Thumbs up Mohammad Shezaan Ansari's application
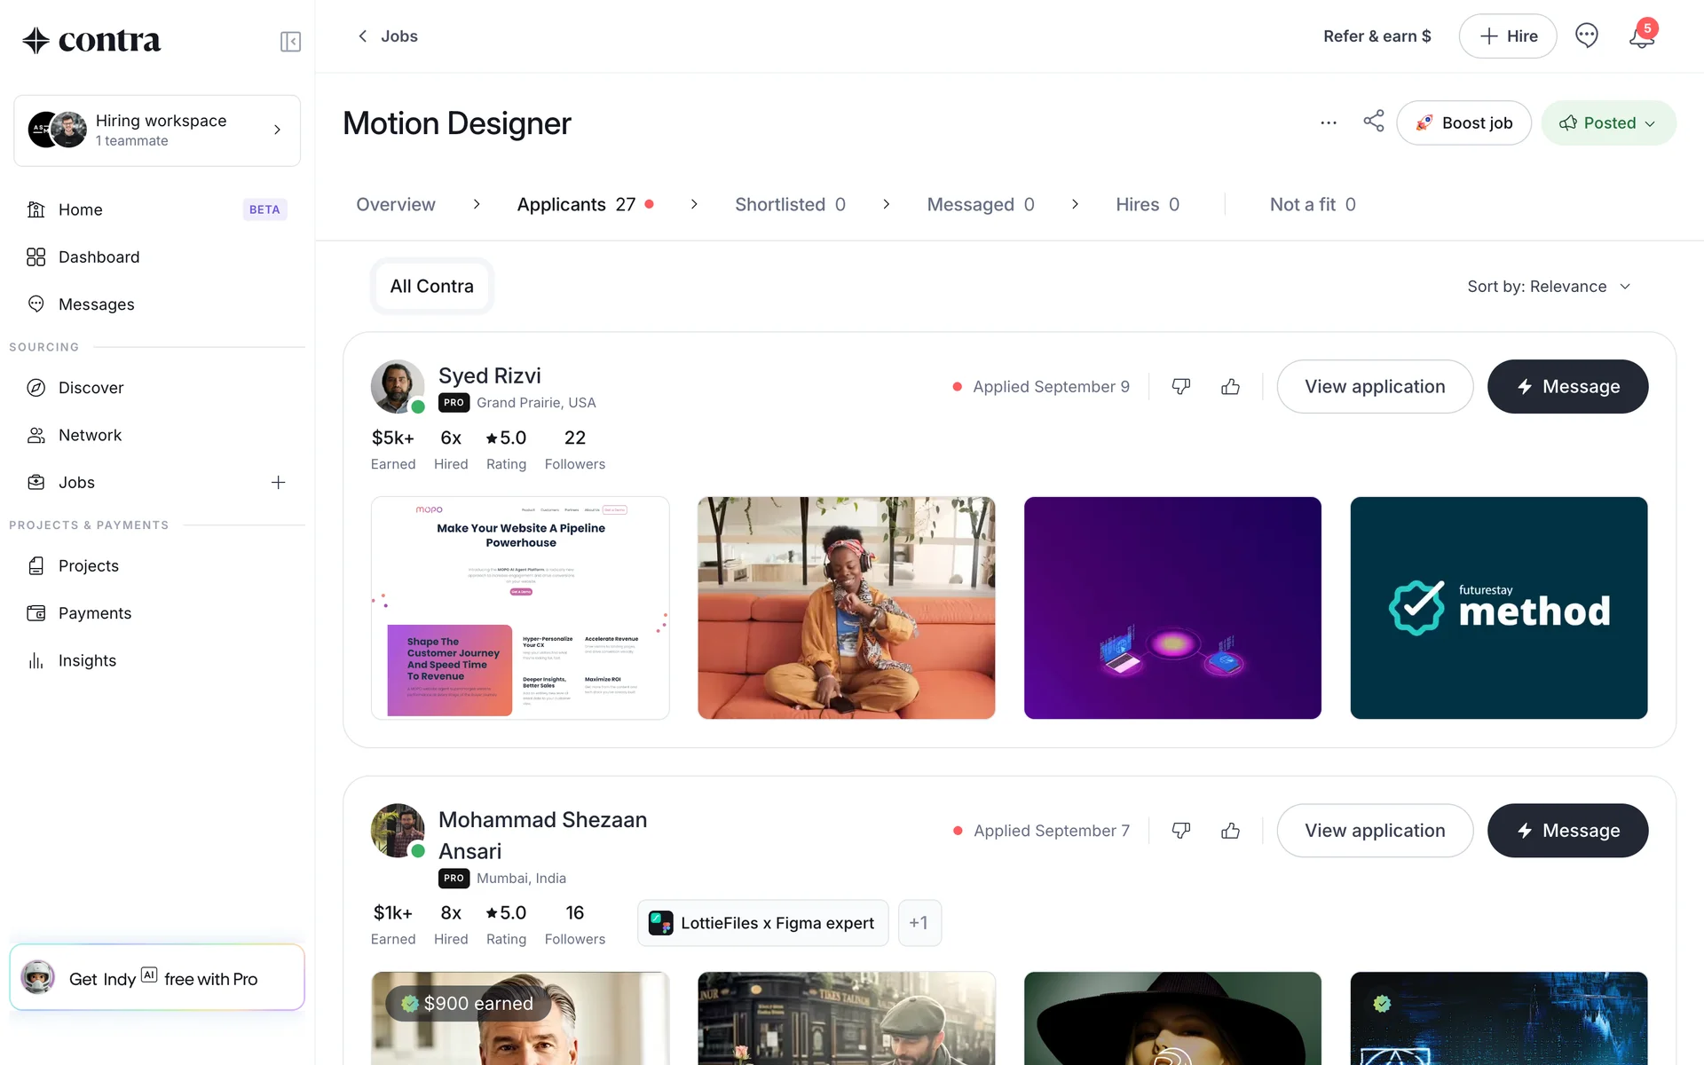The width and height of the screenshot is (1704, 1065). click(x=1230, y=831)
